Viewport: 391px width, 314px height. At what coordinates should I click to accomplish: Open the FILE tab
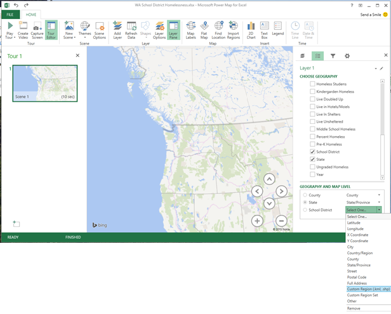[x=10, y=14]
